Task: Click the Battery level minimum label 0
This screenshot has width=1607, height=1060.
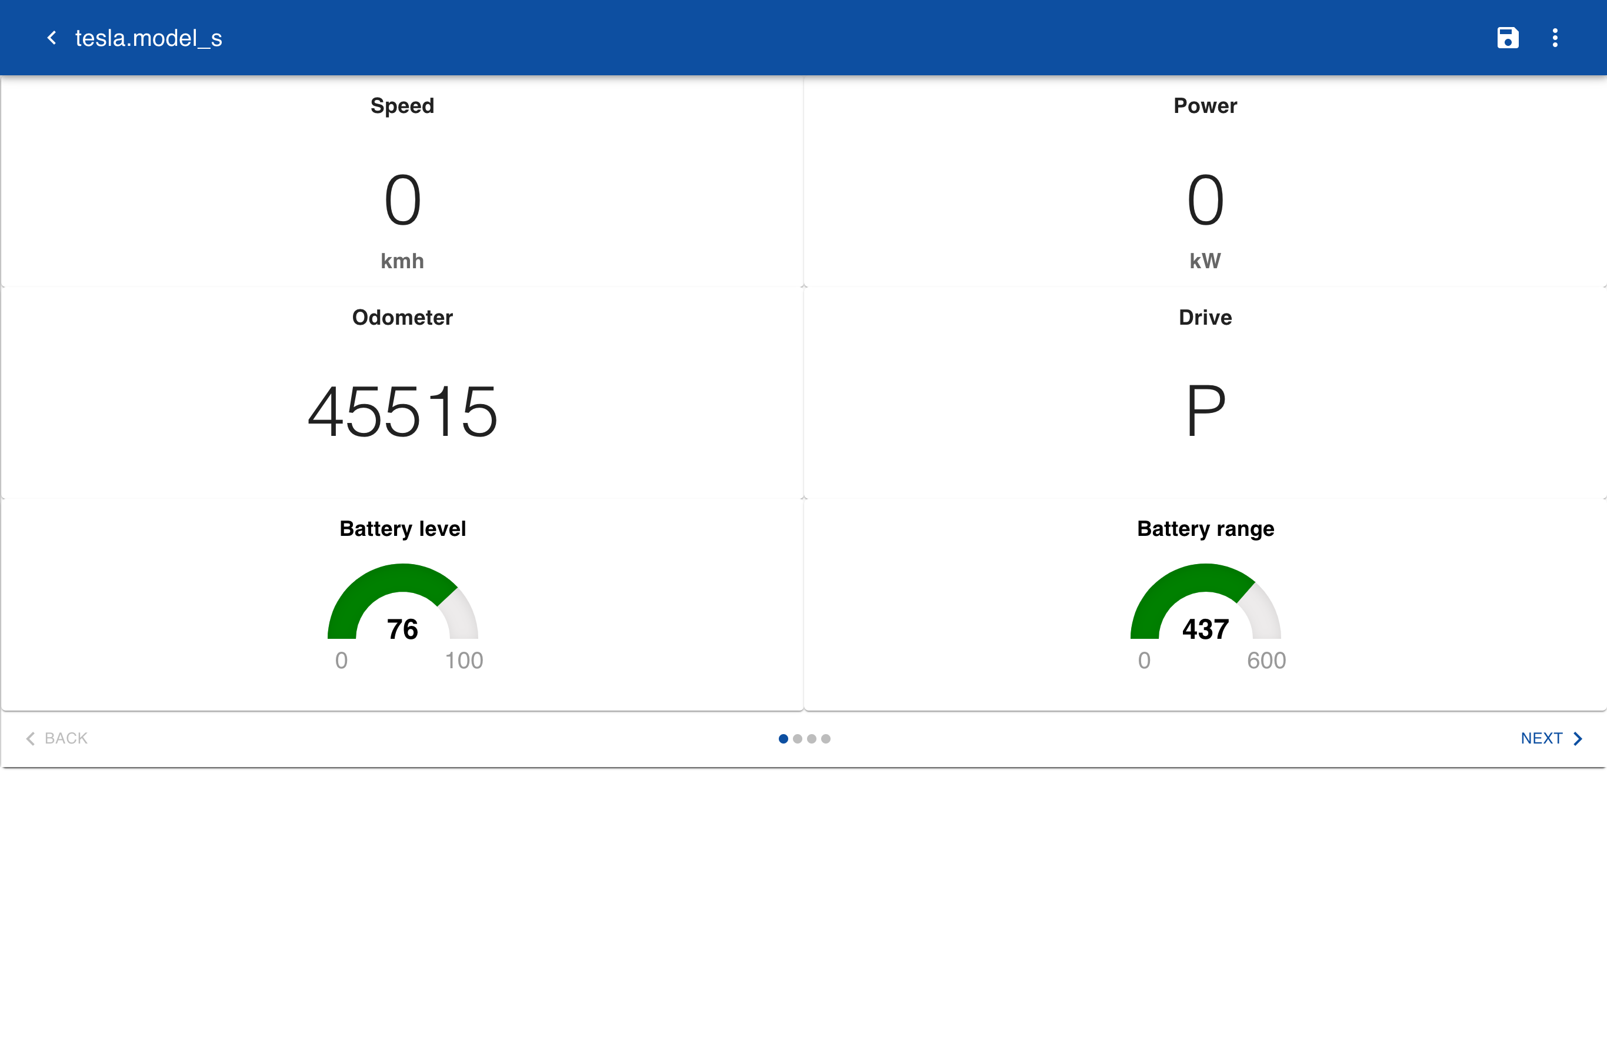Action: click(x=341, y=661)
